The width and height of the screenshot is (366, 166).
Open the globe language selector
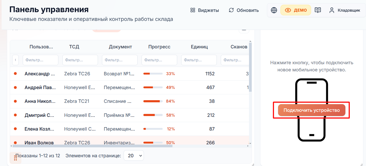click(274, 10)
